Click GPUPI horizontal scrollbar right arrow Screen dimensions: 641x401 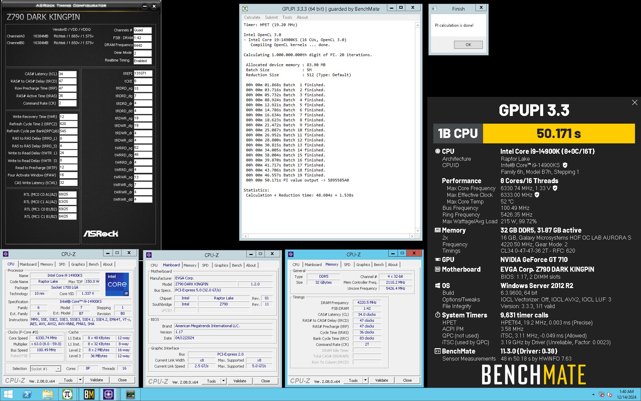[x=412, y=236]
